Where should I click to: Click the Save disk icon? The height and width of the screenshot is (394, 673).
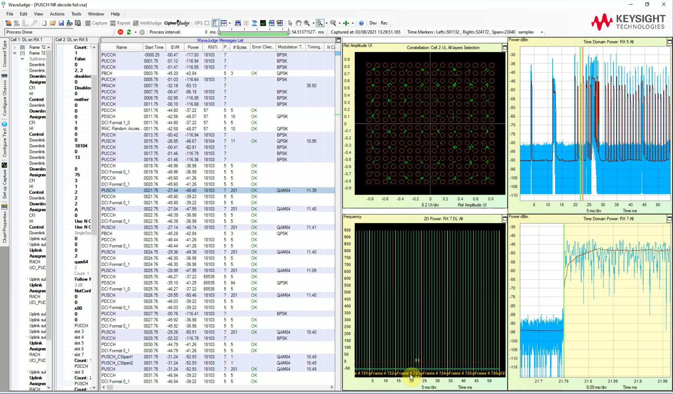[61, 23]
